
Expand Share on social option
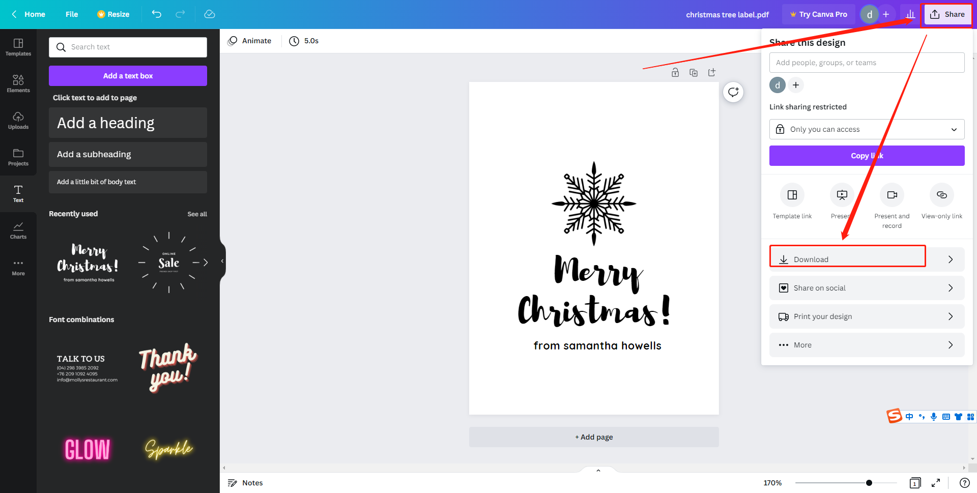pyautogui.click(x=867, y=288)
